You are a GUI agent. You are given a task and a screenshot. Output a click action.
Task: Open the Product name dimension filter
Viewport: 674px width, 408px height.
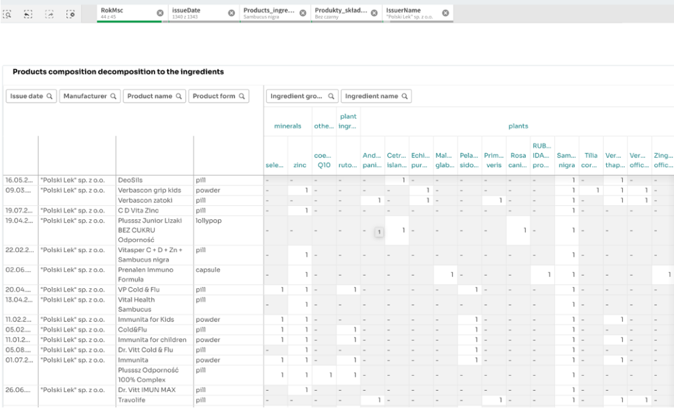click(x=149, y=96)
